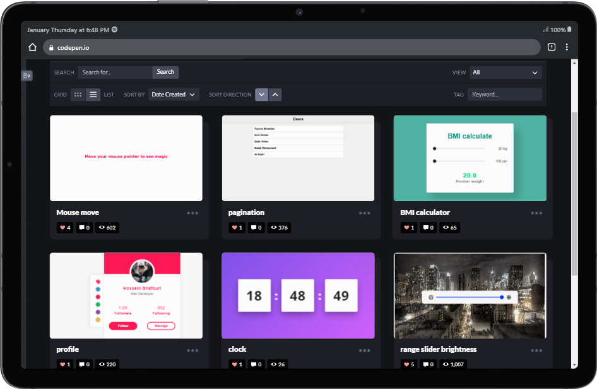This screenshot has width=597, height=389.
Task: Open the Sort By Date Created dropdown
Action: [x=174, y=95]
